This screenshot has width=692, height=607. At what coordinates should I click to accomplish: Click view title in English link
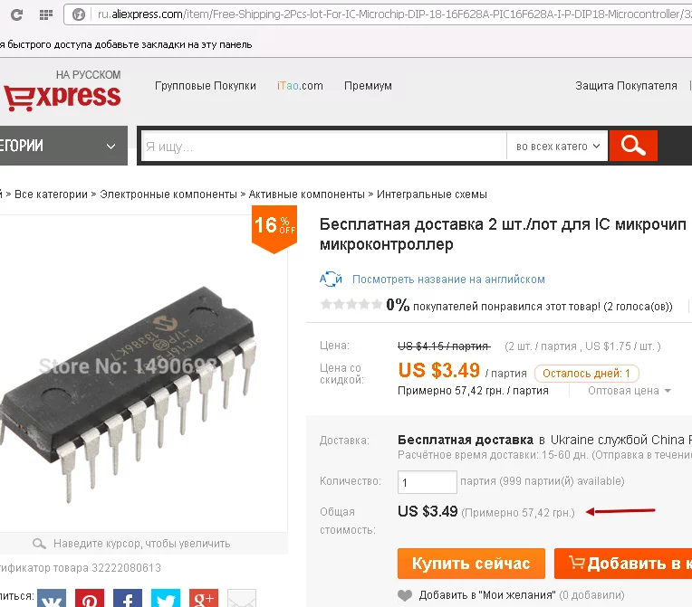[x=448, y=280]
